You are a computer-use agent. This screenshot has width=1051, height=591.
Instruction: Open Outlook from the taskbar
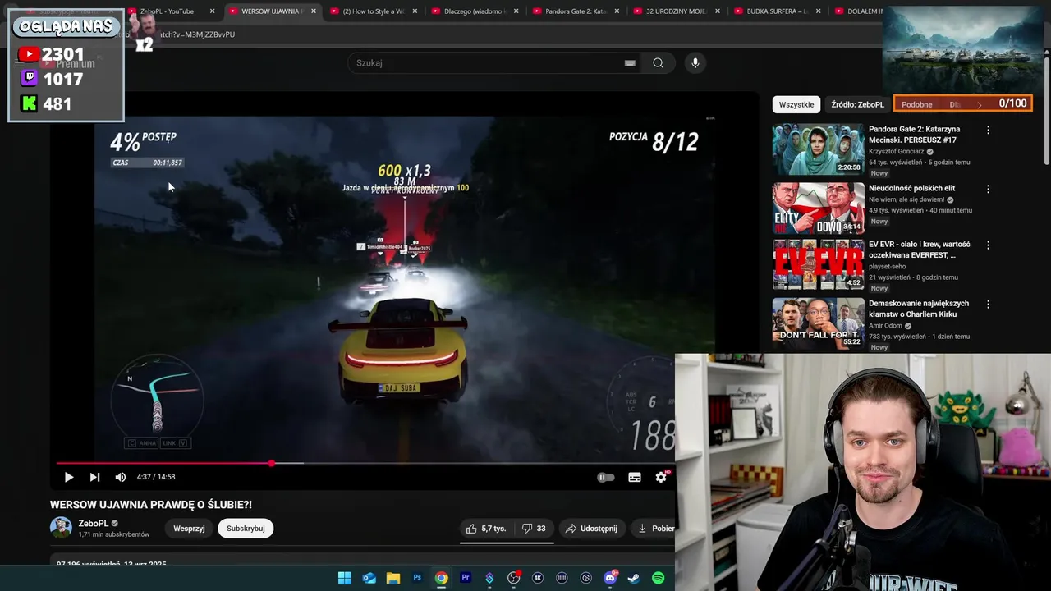click(369, 578)
